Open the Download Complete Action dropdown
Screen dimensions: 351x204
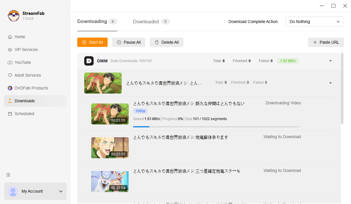coord(315,21)
